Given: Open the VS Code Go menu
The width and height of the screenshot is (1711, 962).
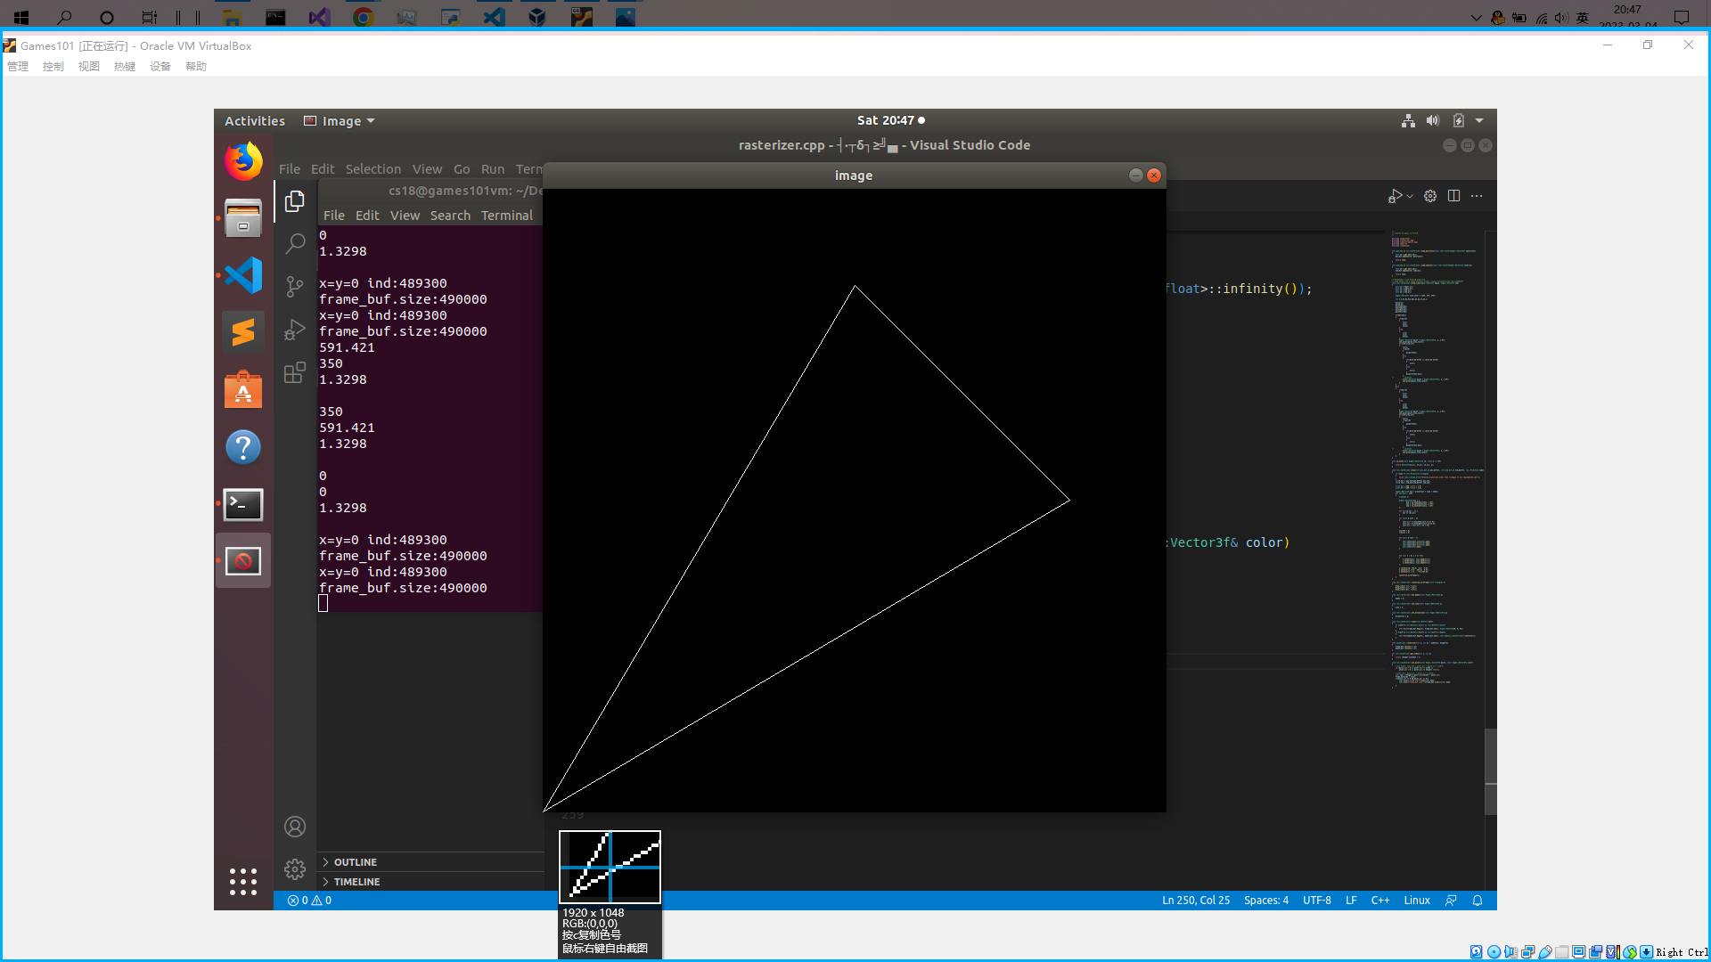Looking at the screenshot, I should [x=462, y=169].
